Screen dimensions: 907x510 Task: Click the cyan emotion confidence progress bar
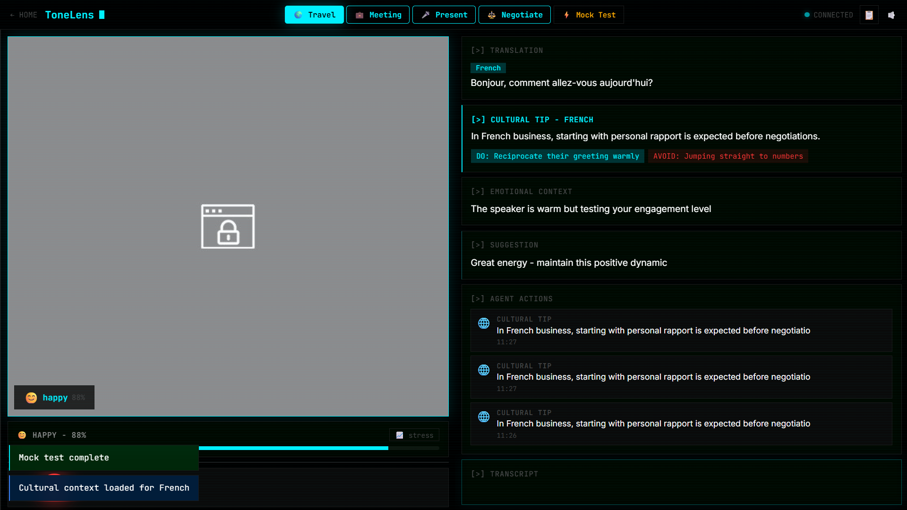tap(293, 448)
